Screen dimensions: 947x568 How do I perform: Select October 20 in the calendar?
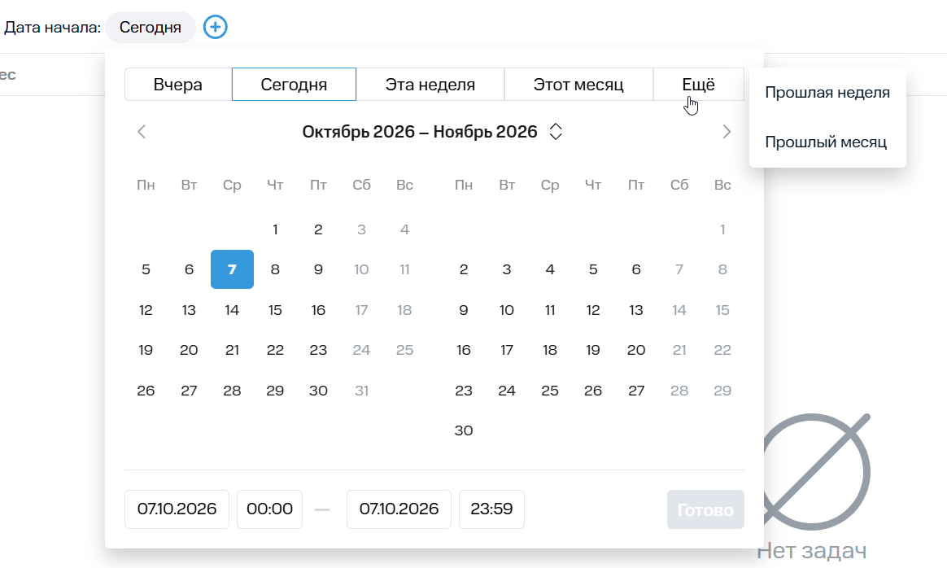tap(189, 350)
